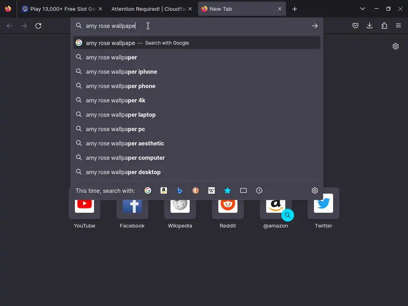Restore down the Firefox window
408x306 pixels.
[x=388, y=9]
